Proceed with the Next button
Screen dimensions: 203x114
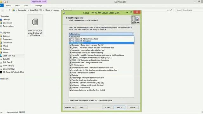point(120,107)
